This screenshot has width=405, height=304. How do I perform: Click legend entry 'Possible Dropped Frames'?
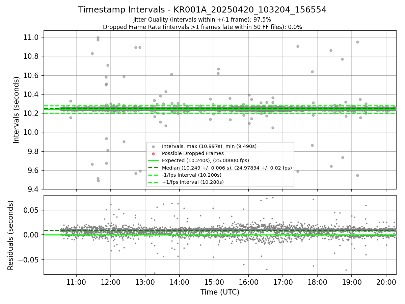click(193, 153)
